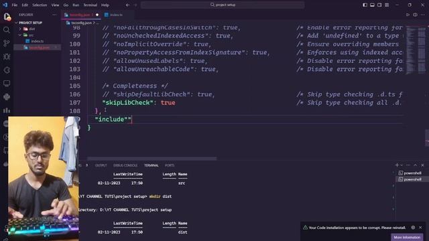Click the VS Code logo in the title bar
429x241 pixels.
point(5,5)
